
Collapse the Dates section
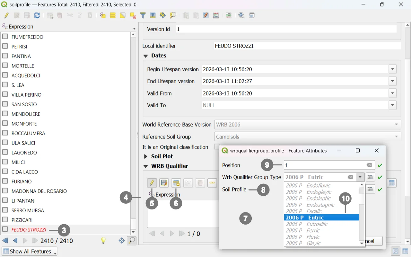pos(145,56)
